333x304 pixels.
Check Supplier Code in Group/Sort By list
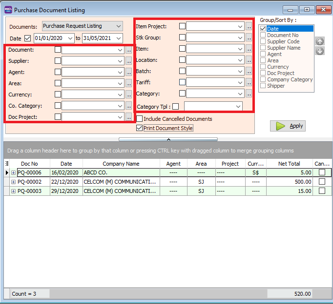coord(263,41)
